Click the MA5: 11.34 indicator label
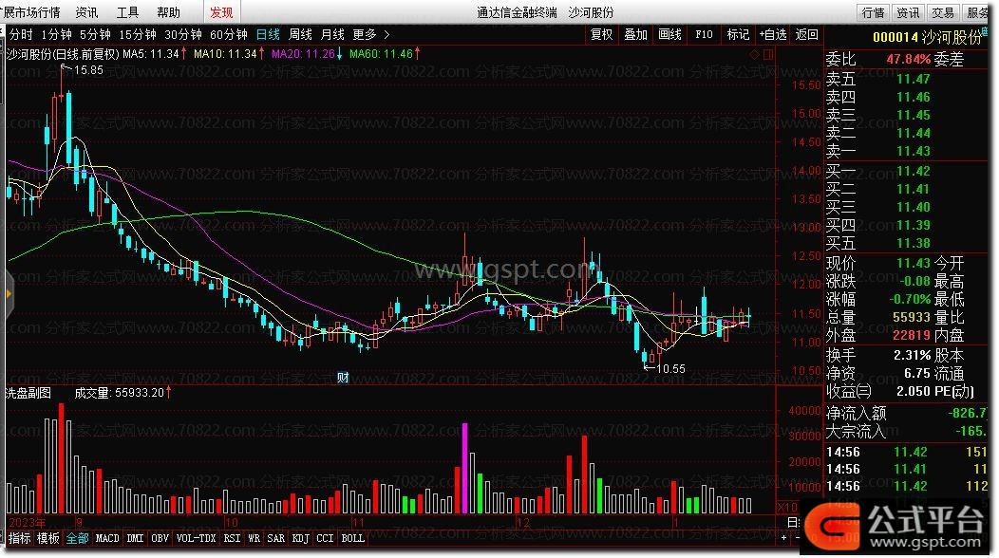Image resolution: width=999 pixels, height=558 pixels. tap(151, 54)
